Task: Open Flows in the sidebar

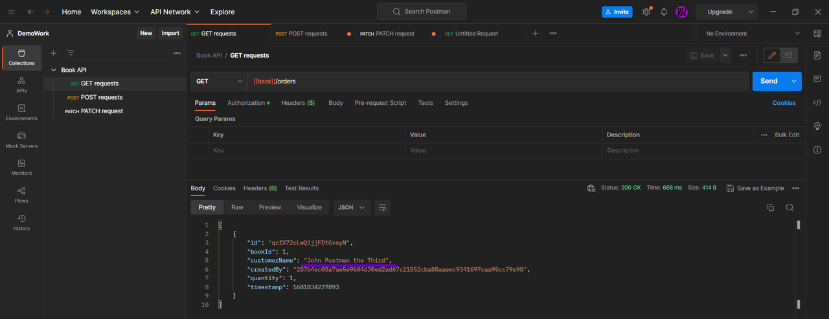Action: 21,195
